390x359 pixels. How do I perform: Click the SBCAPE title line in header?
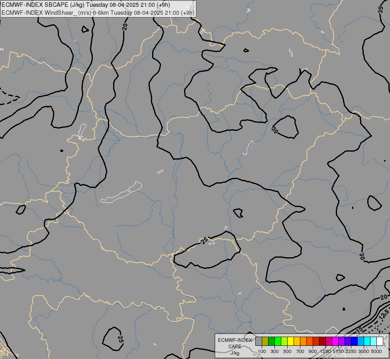pos(86,5)
